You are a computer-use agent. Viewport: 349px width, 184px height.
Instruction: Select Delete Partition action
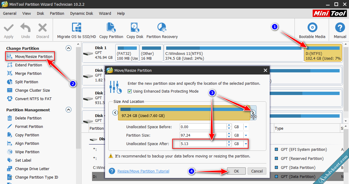tap(24, 118)
